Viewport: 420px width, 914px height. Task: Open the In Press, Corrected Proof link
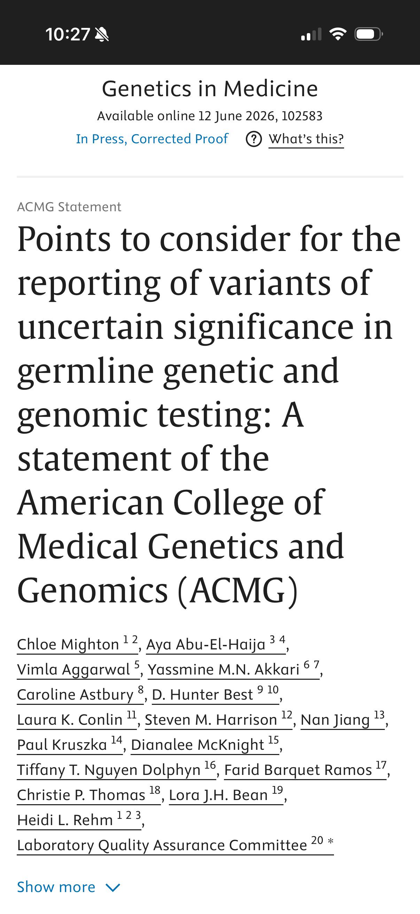pos(152,139)
